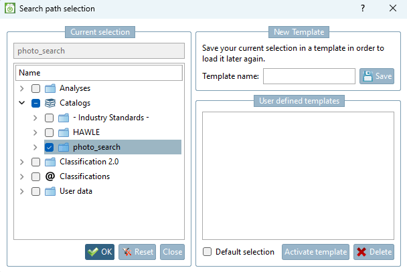Uncheck the photo_search checkbox
407x272 pixels.
[49, 147]
